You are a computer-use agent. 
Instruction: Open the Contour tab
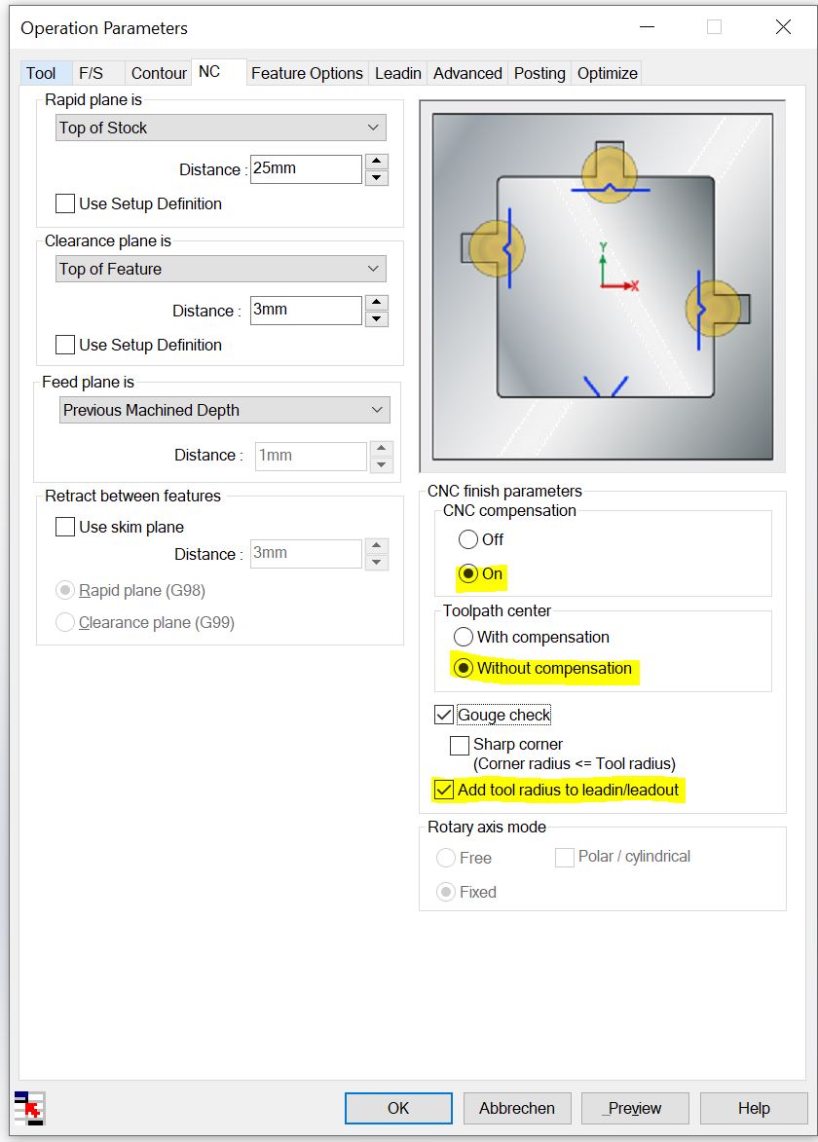(x=159, y=73)
